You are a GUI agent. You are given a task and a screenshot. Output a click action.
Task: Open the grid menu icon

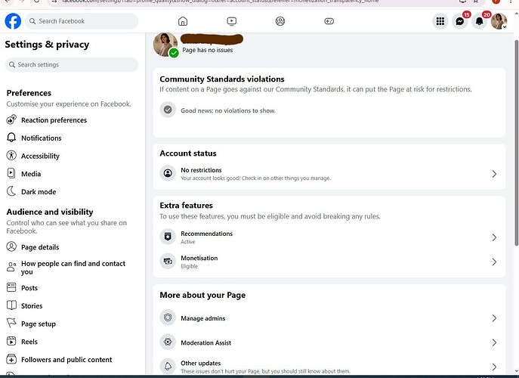pos(440,21)
